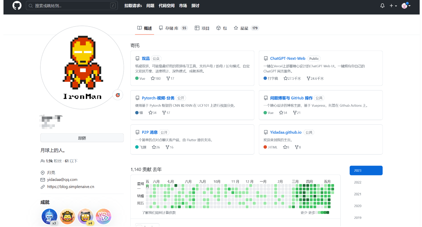
Task: Switch to the 星星 tab
Action: pyautogui.click(x=246, y=28)
